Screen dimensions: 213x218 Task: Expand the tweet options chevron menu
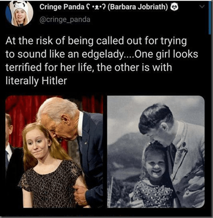pos(201,6)
